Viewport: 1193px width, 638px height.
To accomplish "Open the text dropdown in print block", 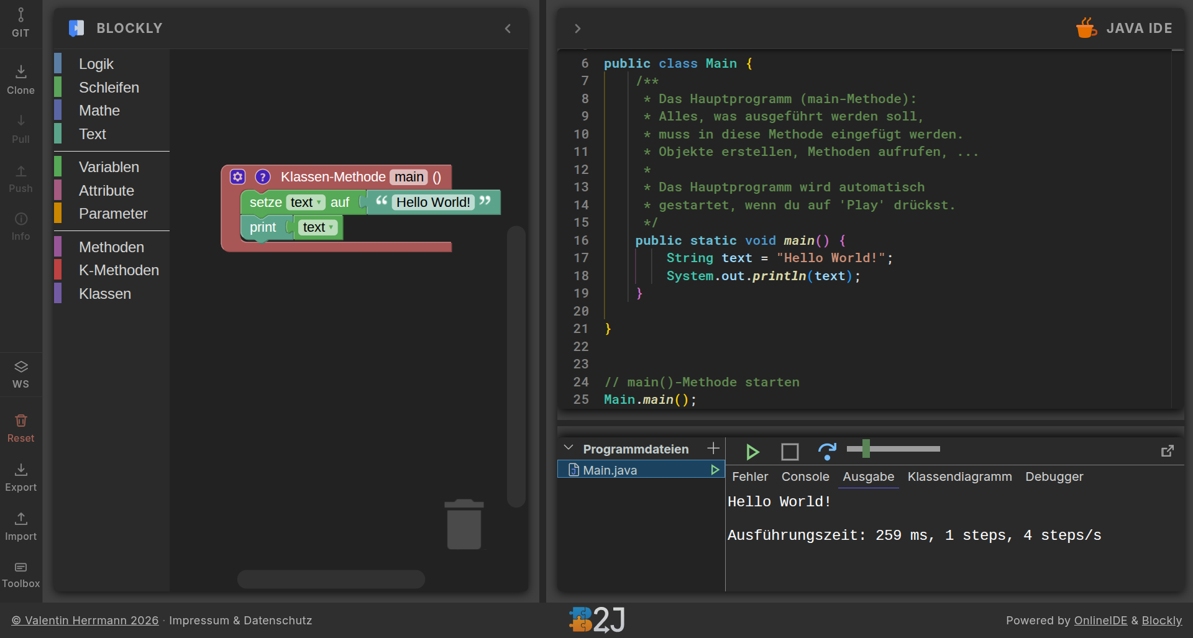I will (318, 227).
